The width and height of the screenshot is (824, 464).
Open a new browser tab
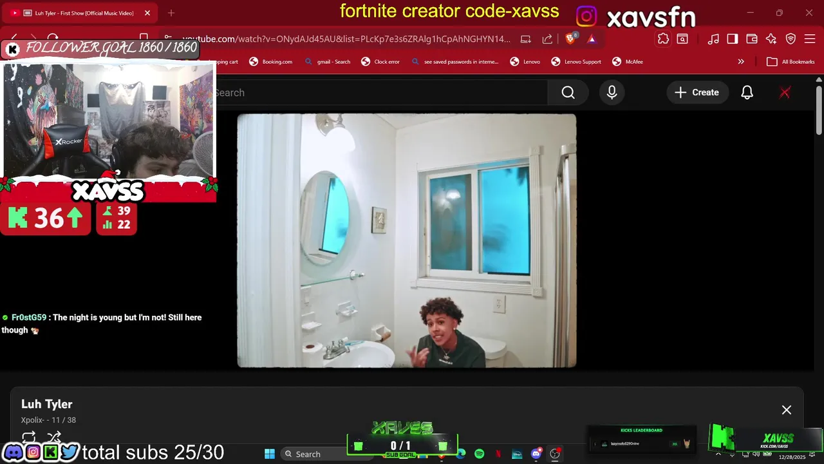point(171,13)
